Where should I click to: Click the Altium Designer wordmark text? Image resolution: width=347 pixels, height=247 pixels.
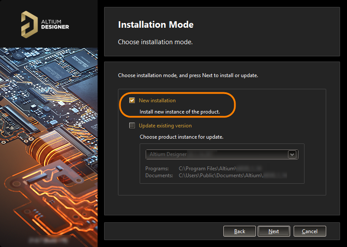coord(55,24)
